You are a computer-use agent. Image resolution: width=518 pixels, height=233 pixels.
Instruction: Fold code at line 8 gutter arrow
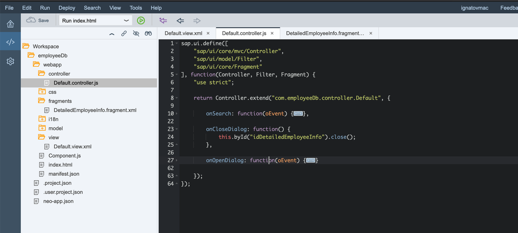[177, 98]
